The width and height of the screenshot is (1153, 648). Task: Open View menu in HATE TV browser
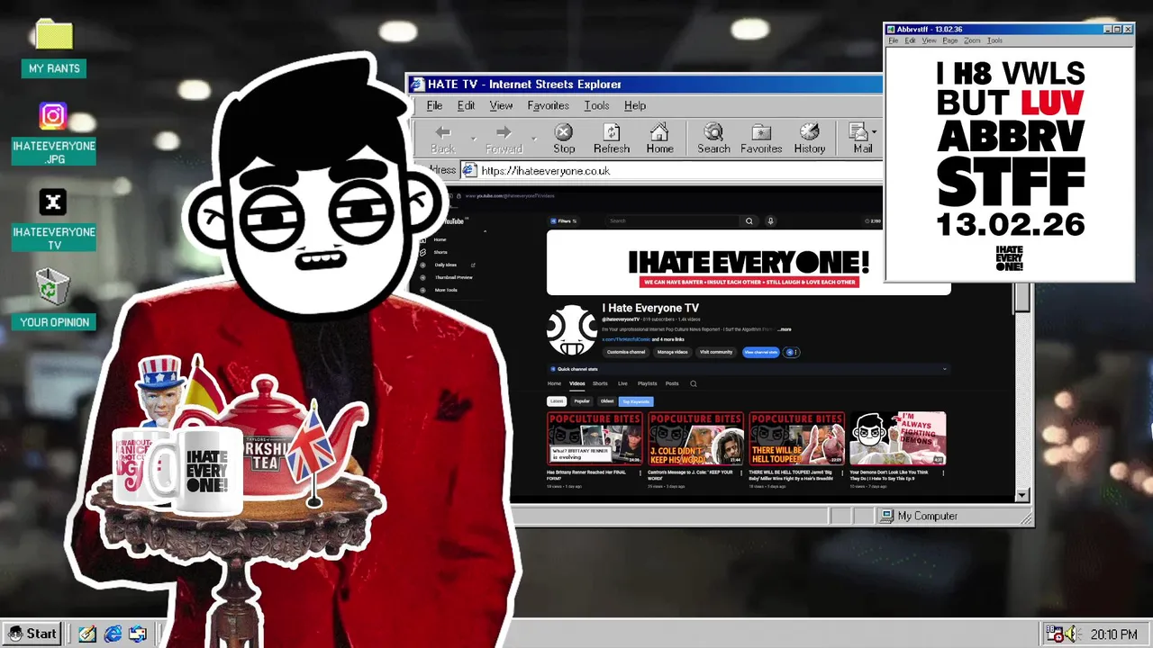coord(501,105)
